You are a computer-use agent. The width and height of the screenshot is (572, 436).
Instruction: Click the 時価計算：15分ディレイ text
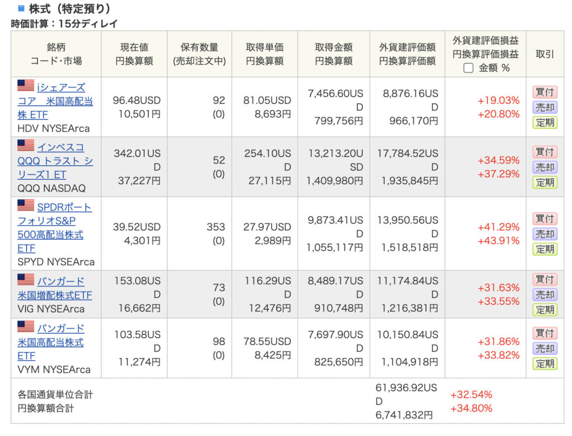click(64, 24)
